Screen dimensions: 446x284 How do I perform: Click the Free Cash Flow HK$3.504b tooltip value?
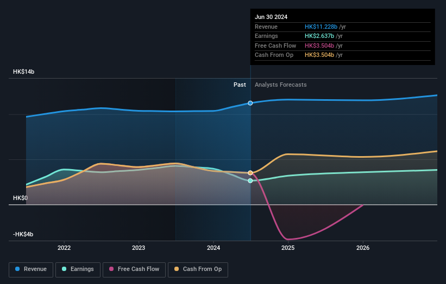319,46
